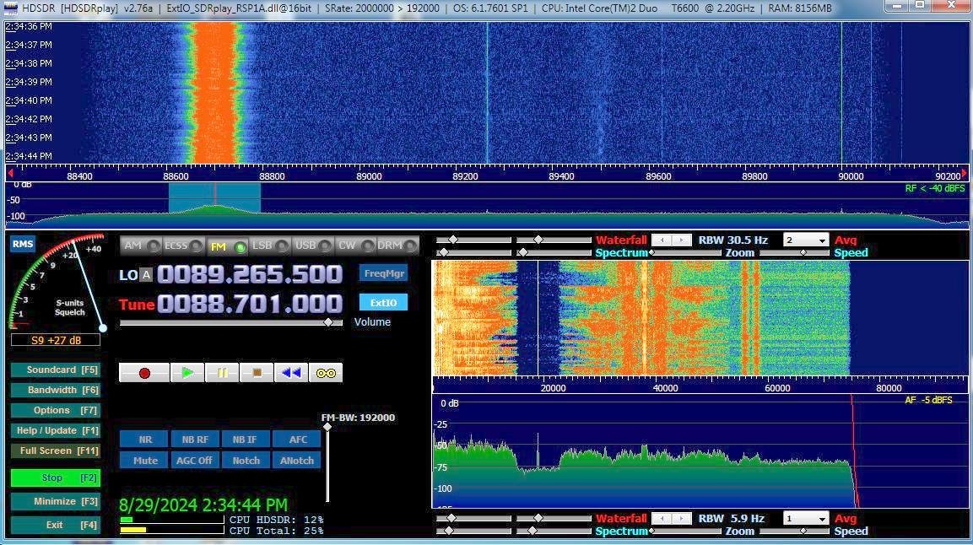Click the upper RBW 30.5 Hz right arrow
This screenshot has height=545, width=973.
click(681, 240)
